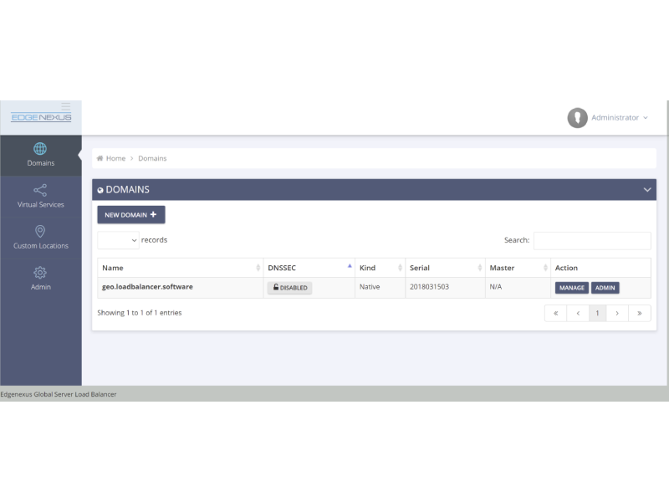Click the New Domain button

tap(131, 215)
